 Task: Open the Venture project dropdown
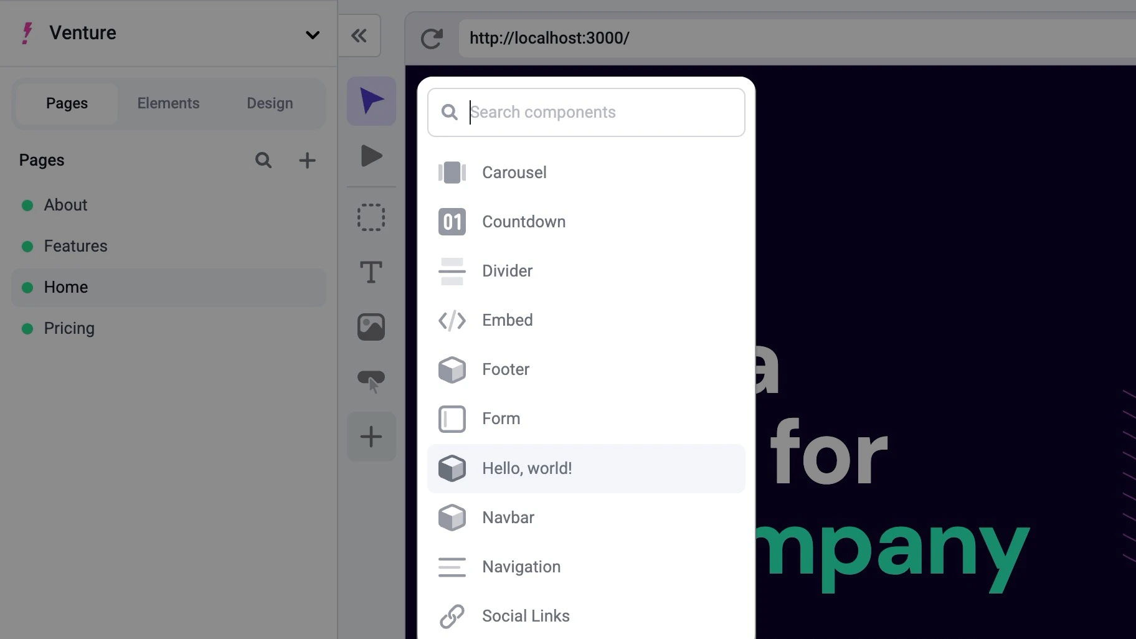pyautogui.click(x=312, y=35)
